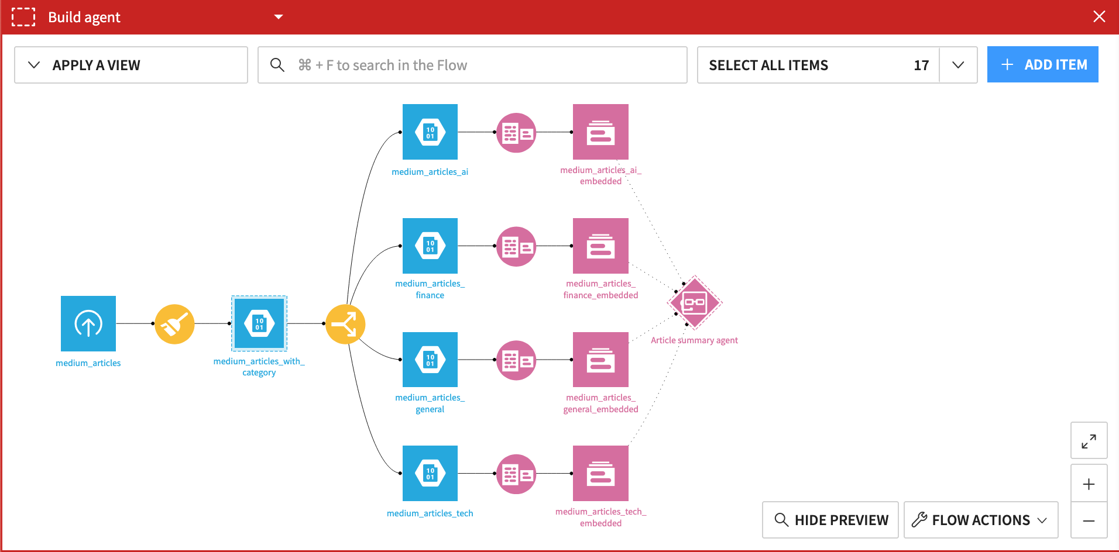Click ADD ITEM to create new element
This screenshot has width=1119, height=552.
1042,64
